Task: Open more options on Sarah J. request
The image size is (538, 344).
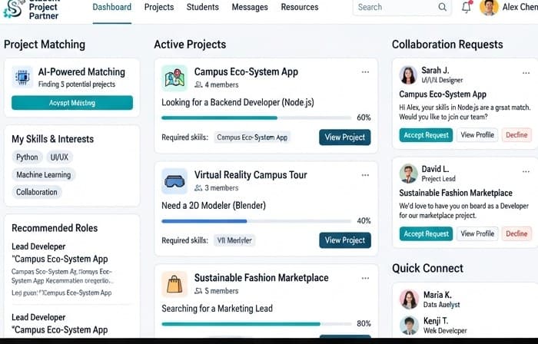Action: pyautogui.click(x=526, y=73)
